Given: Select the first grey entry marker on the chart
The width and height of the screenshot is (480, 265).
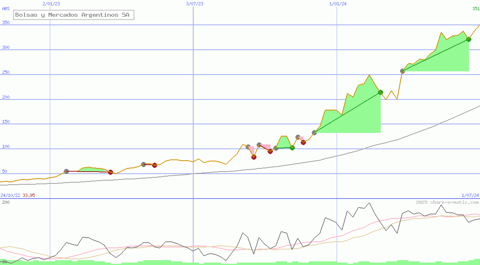Looking at the screenshot, I should (x=66, y=171).
